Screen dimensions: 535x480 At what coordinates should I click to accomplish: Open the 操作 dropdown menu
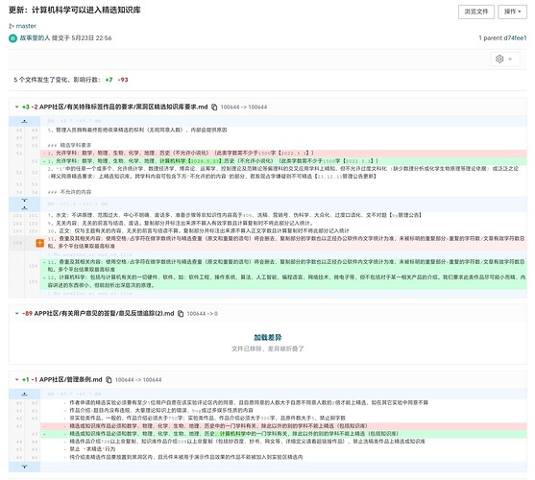512,12
